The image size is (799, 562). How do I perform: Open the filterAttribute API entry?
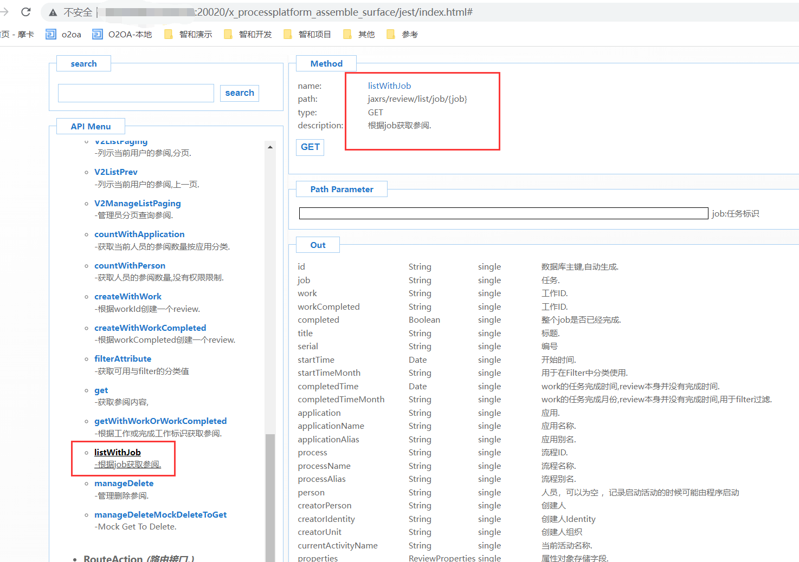(x=123, y=359)
